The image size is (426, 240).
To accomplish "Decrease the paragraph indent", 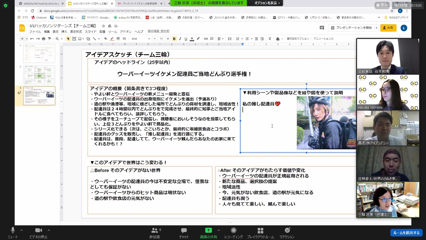I will (x=256, y=39).
